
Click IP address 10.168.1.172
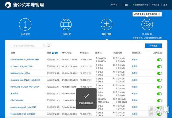coord(86,73)
